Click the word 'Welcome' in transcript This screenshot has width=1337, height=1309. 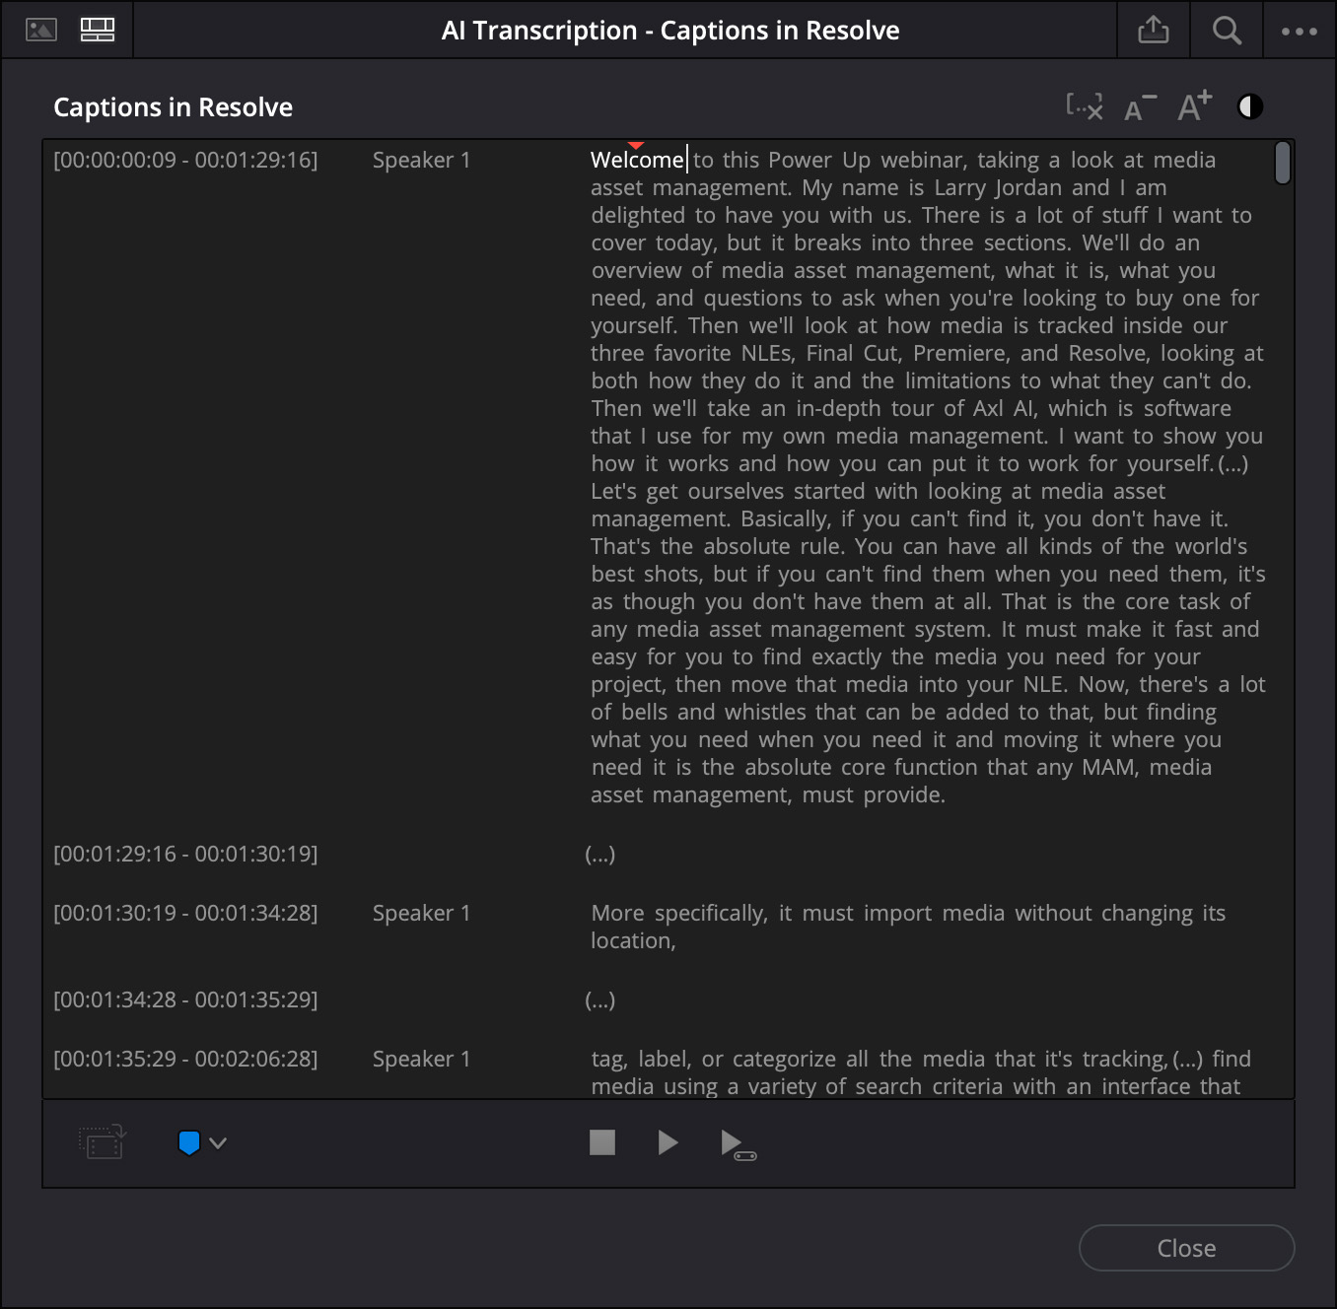(x=636, y=160)
